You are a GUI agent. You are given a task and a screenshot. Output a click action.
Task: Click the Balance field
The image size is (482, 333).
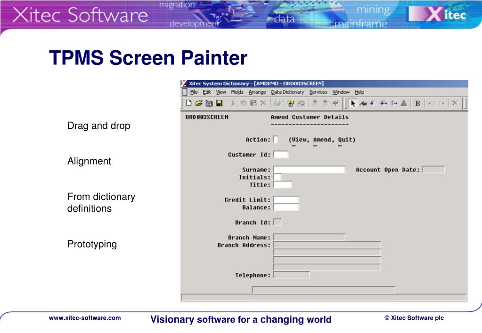pos(286,207)
